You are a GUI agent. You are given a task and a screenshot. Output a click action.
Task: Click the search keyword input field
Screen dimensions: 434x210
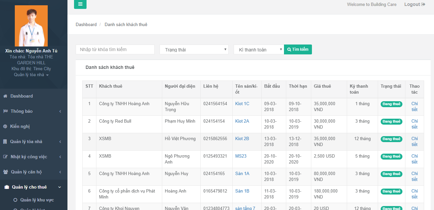click(x=115, y=49)
